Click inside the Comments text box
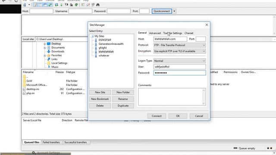The width and height of the screenshot is (276, 155). click(x=170, y=96)
